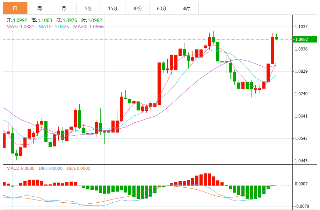320x210 pixels.
Task: Switch to the 月 monthly tab
Action: coord(64,8)
